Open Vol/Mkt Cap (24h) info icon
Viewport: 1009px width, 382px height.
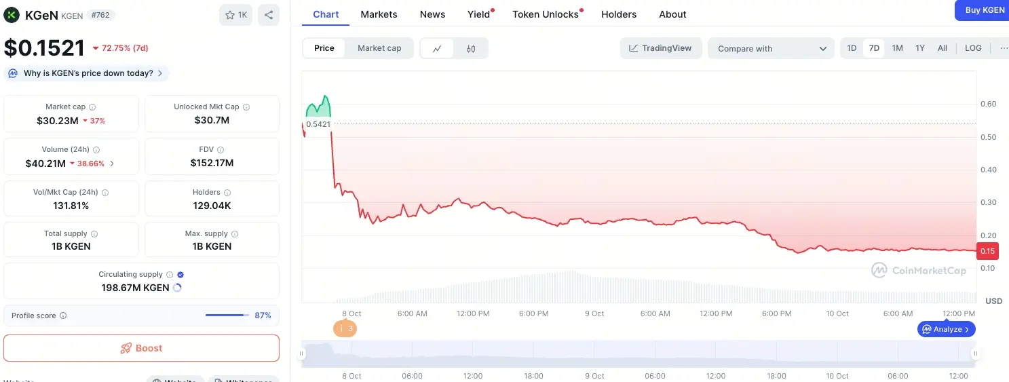pyautogui.click(x=105, y=193)
